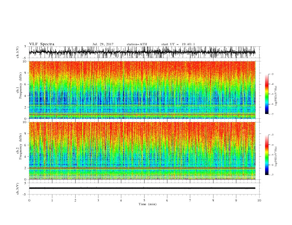Click the ch.1 spectrogram color scale bar

click(x=267, y=94)
